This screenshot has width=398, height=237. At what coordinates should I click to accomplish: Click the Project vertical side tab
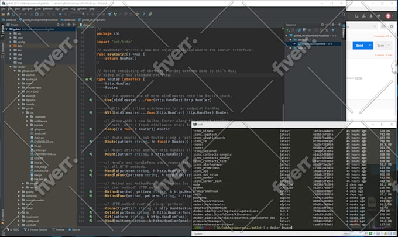(2, 31)
